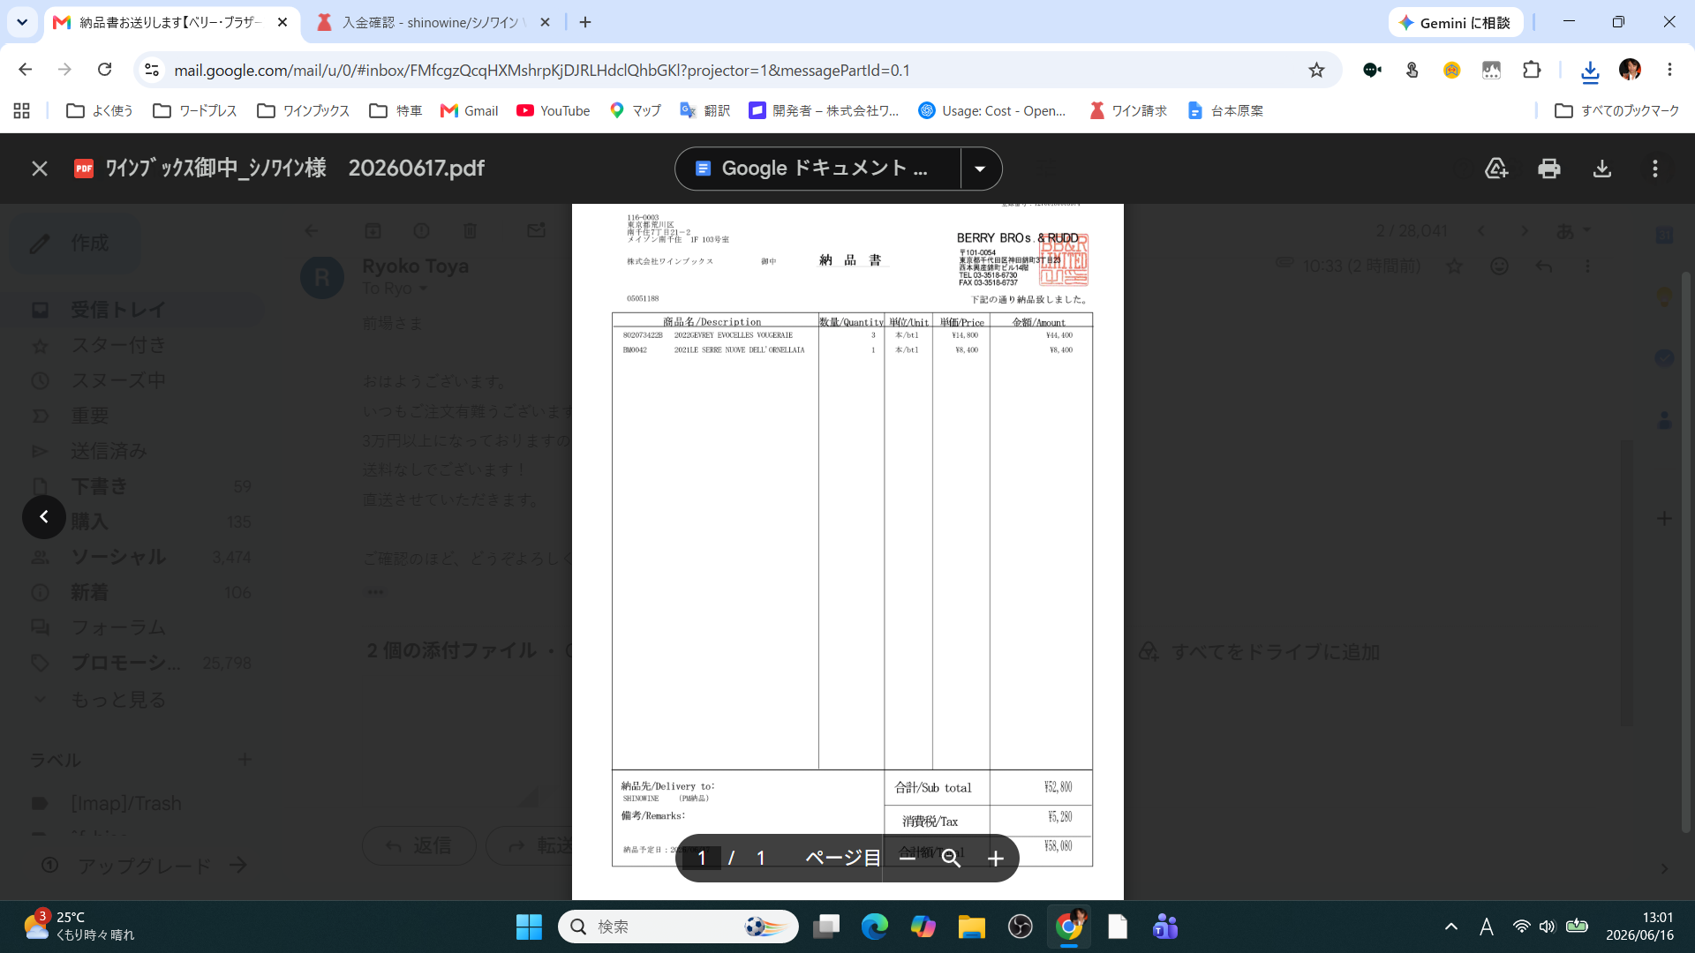1695x953 pixels.
Task: Toggle the IME input mode indicator
Action: click(1487, 927)
